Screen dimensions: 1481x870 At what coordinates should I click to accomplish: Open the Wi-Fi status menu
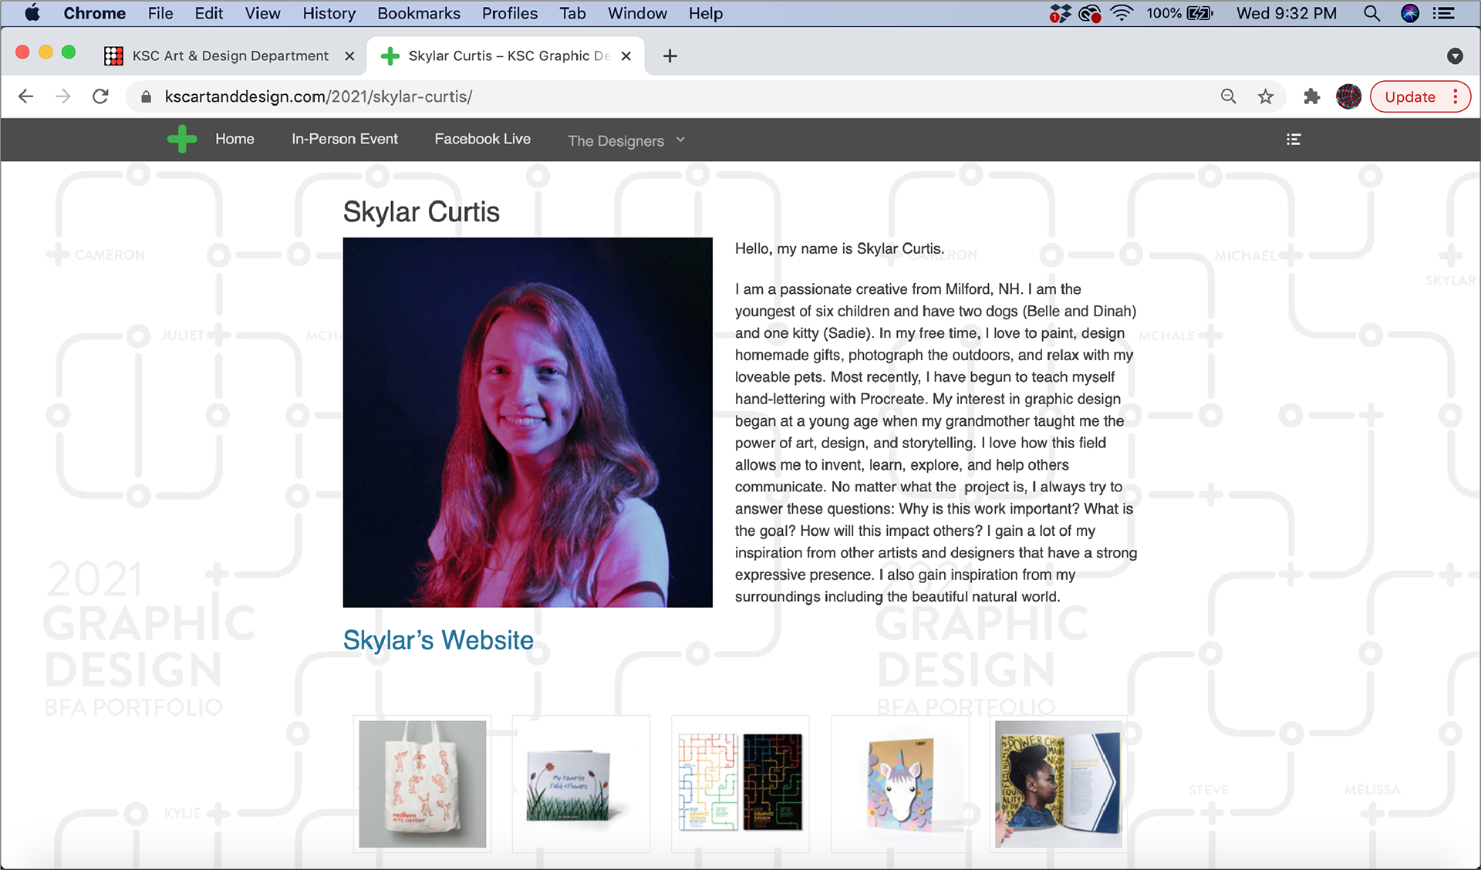tap(1122, 13)
